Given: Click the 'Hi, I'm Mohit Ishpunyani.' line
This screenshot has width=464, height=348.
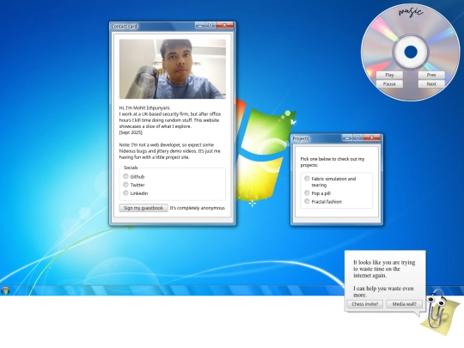Looking at the screenshot, I should pos(144,107).
